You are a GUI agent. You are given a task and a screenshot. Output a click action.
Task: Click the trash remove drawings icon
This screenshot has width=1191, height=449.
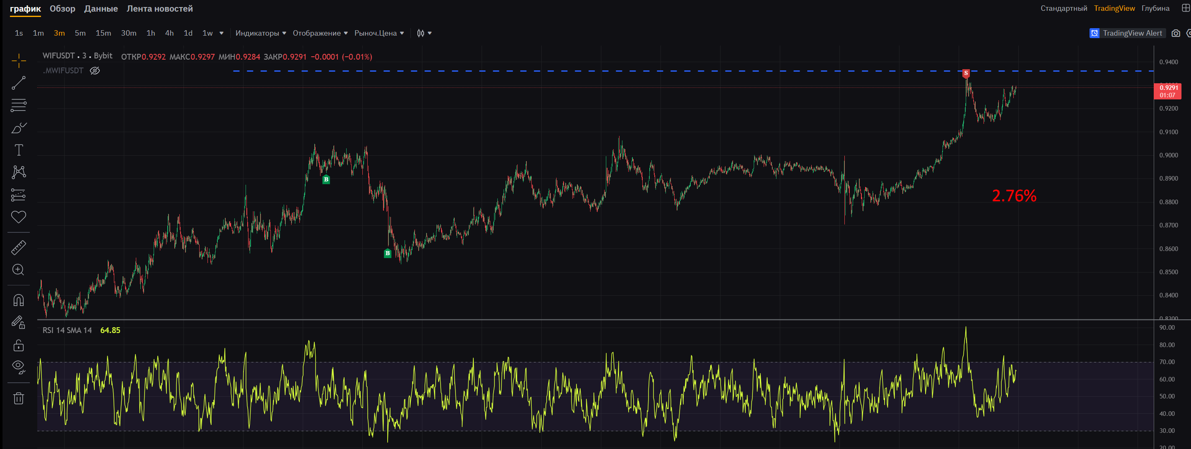point(19,398)
